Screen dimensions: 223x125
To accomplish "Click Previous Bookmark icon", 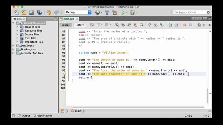I will tap(149, 25).
